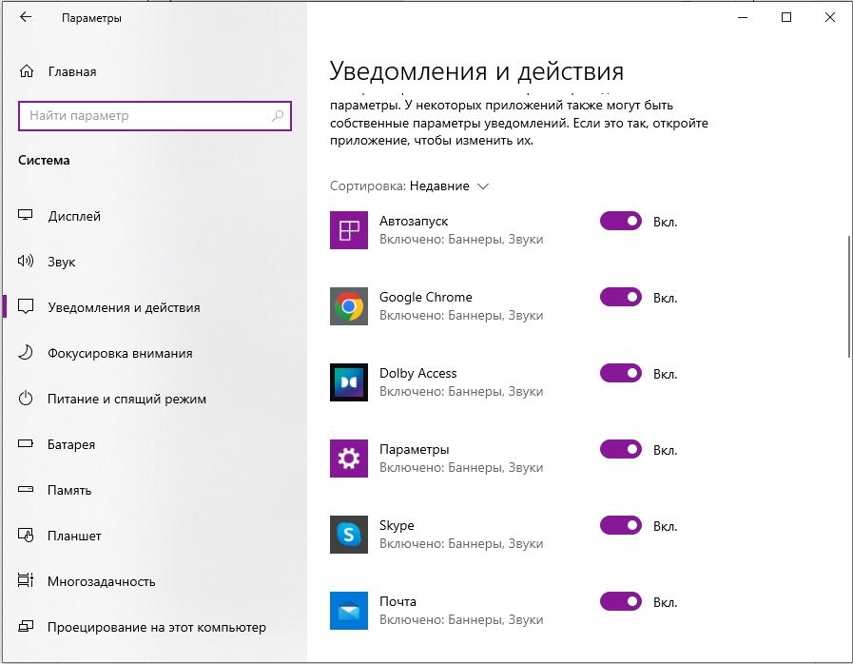
Task: Click the Проецирование projection icon
Action: pos(26,627)
